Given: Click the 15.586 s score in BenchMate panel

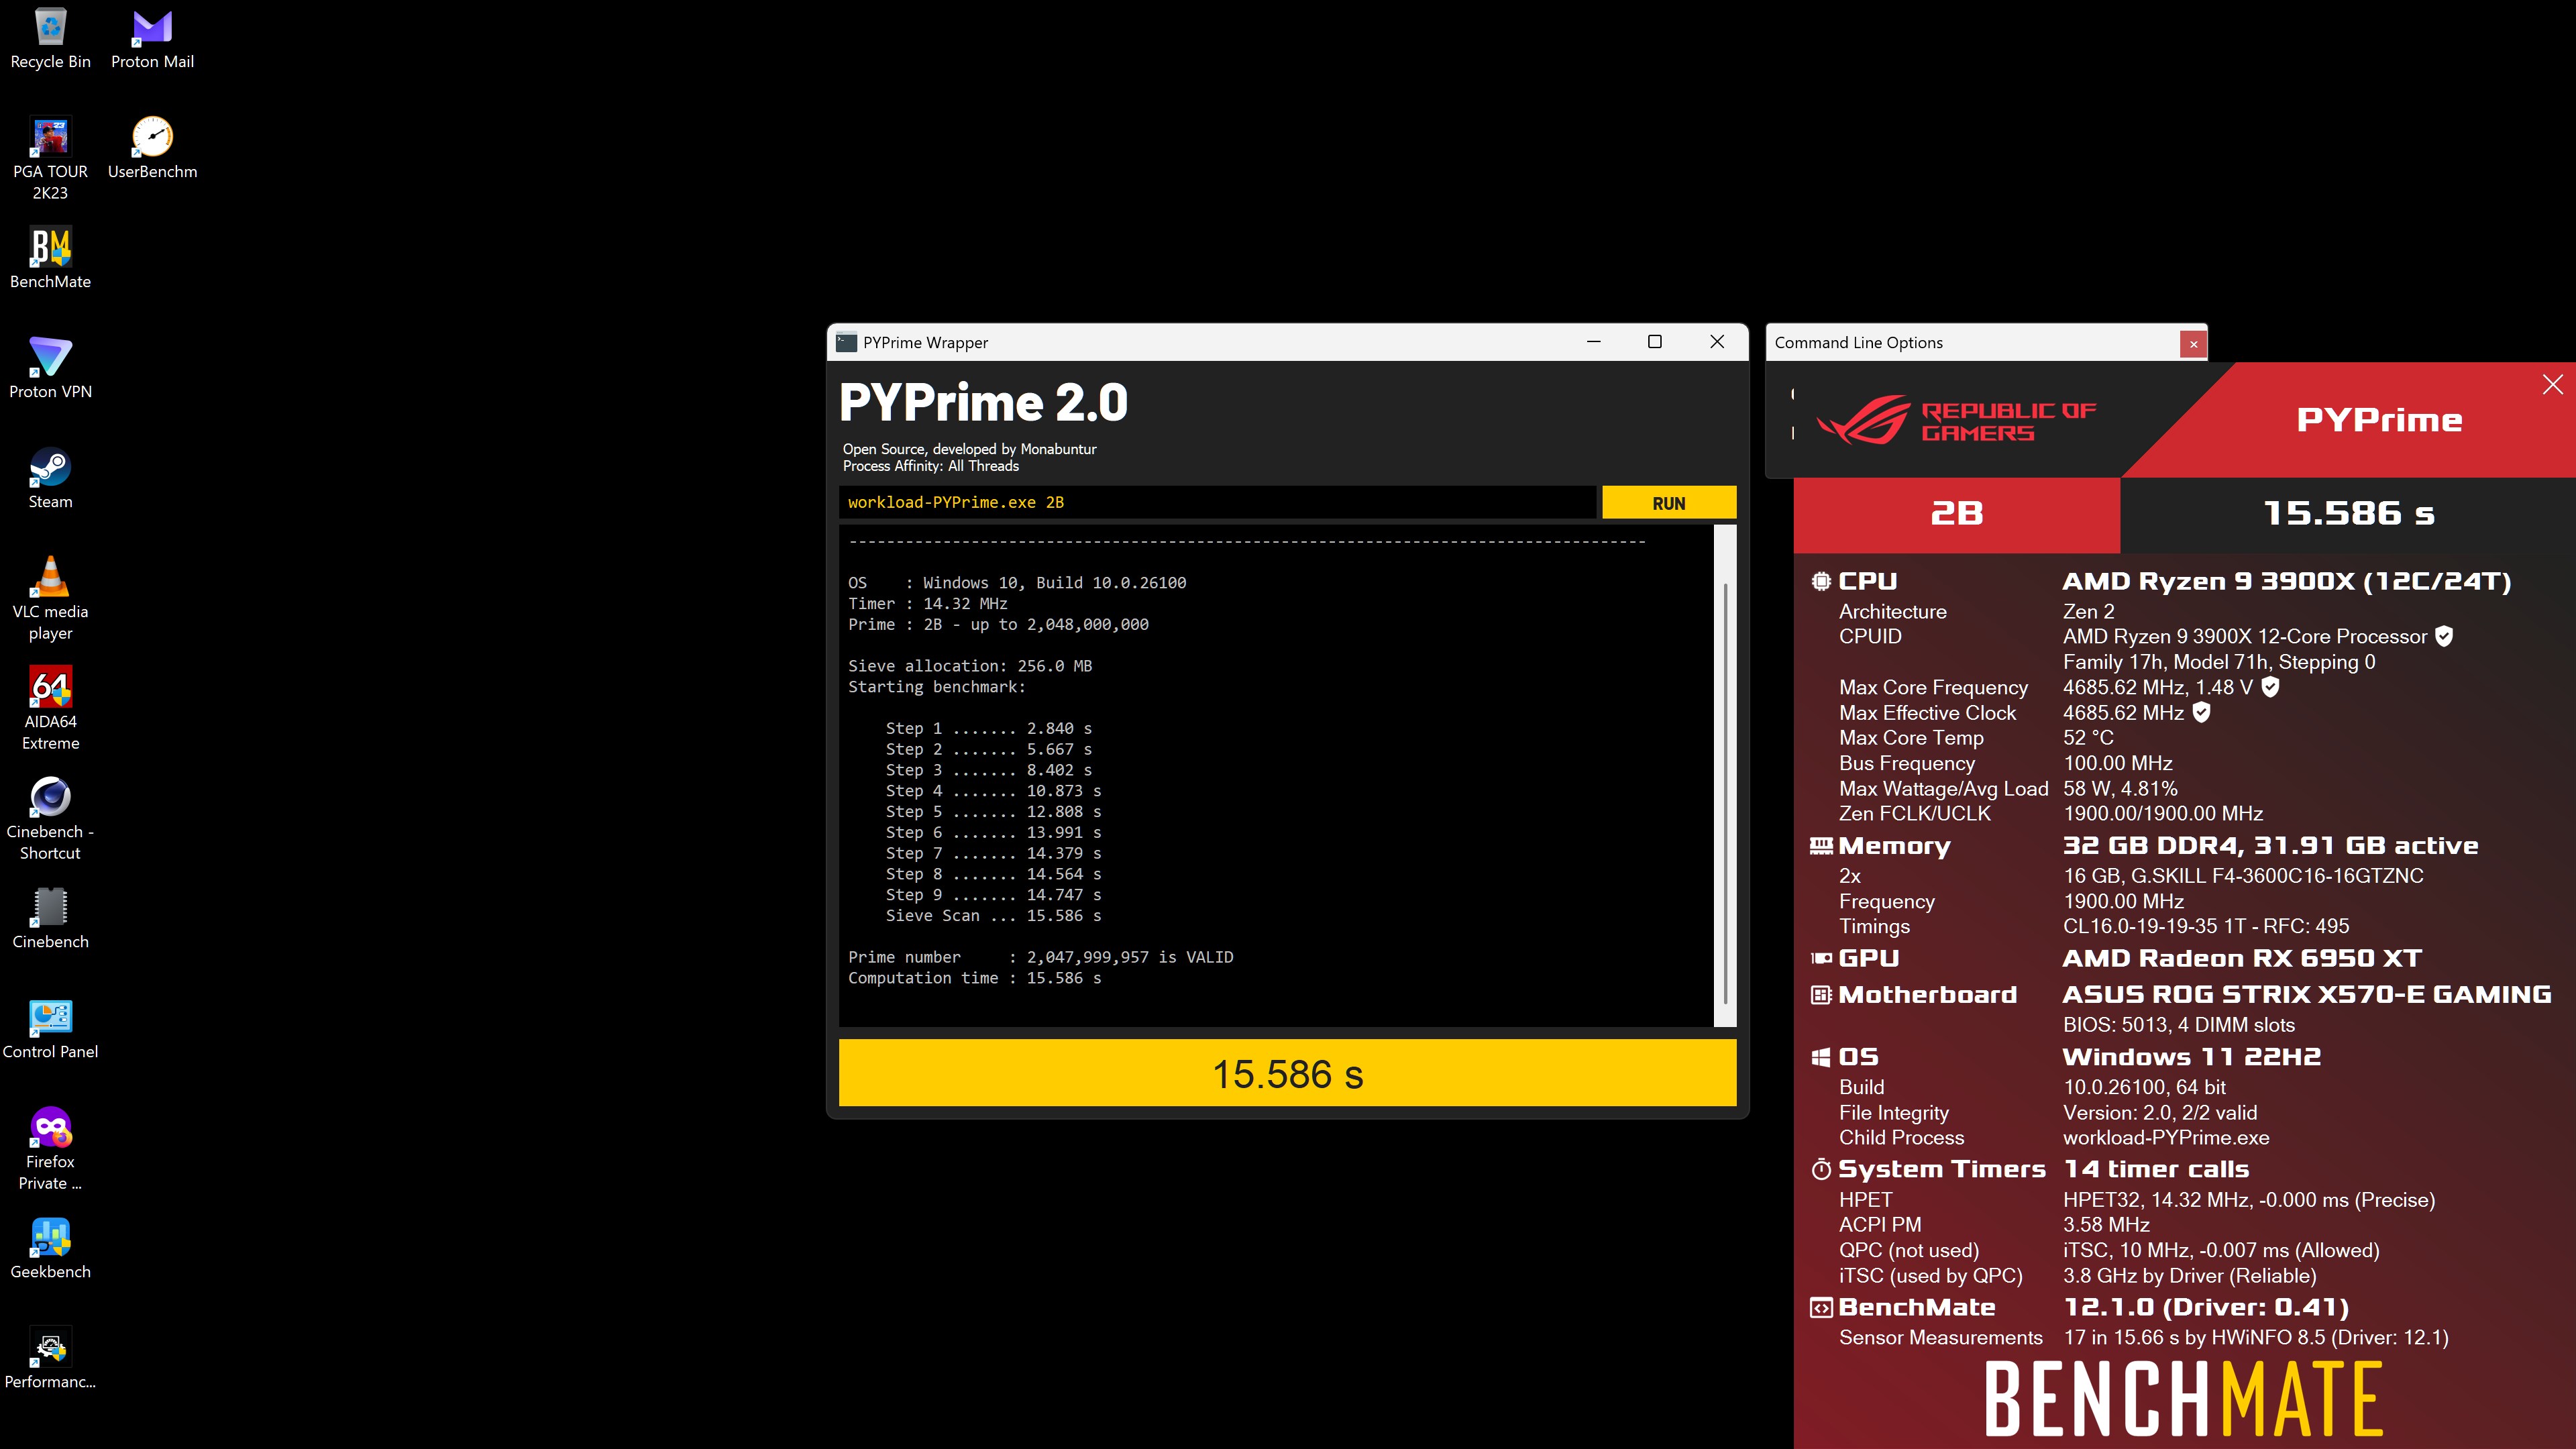Looking at the screenshot, I should pos(2348,514).
